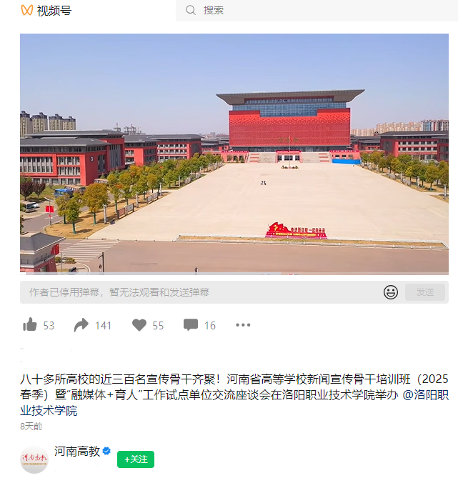The height and width of the screenshot is (478, 458).
Task: Click the blue verified badge
Action: [x=106, y=451]
